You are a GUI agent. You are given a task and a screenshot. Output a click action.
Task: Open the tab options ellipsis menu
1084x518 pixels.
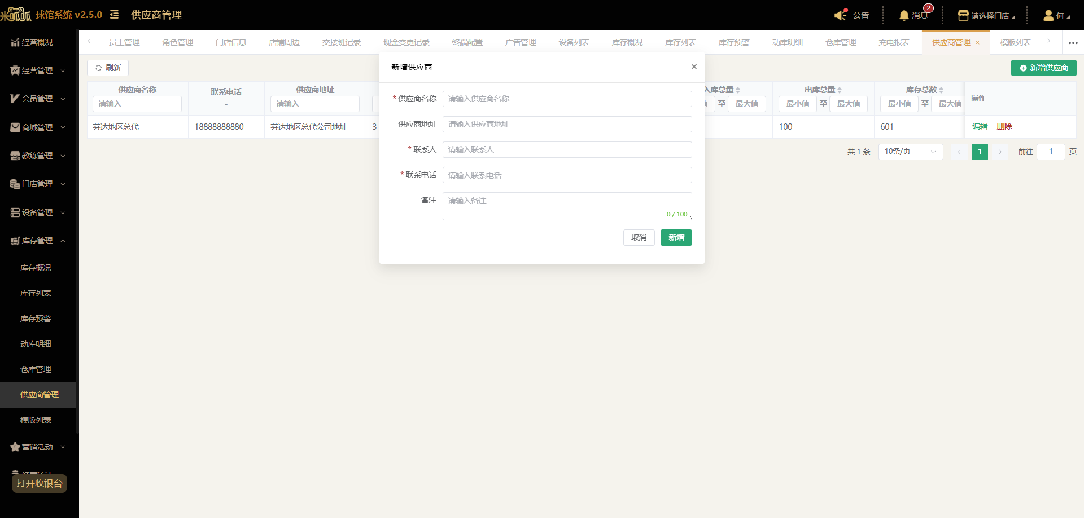tap(1073, 43)
